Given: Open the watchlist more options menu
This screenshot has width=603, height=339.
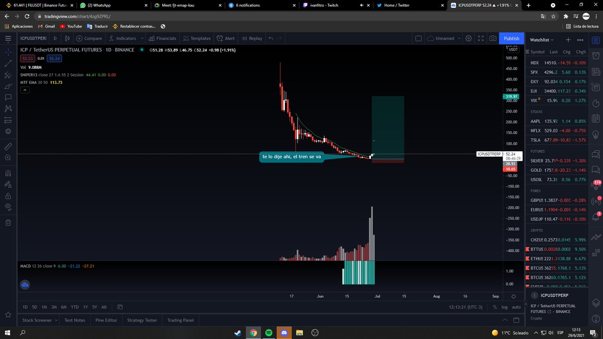Looking at the screenshot, I should [580, 39].
